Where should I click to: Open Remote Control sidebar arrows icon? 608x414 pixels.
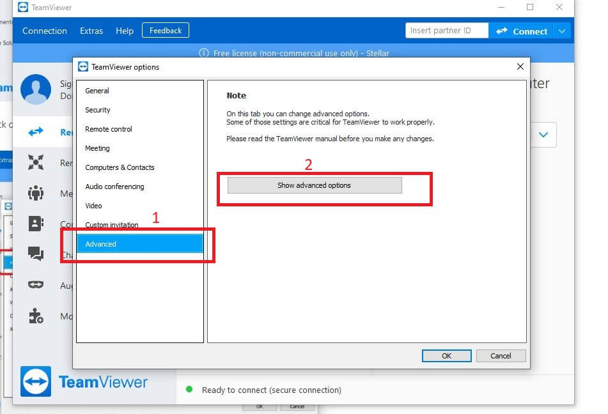(36, 132)
